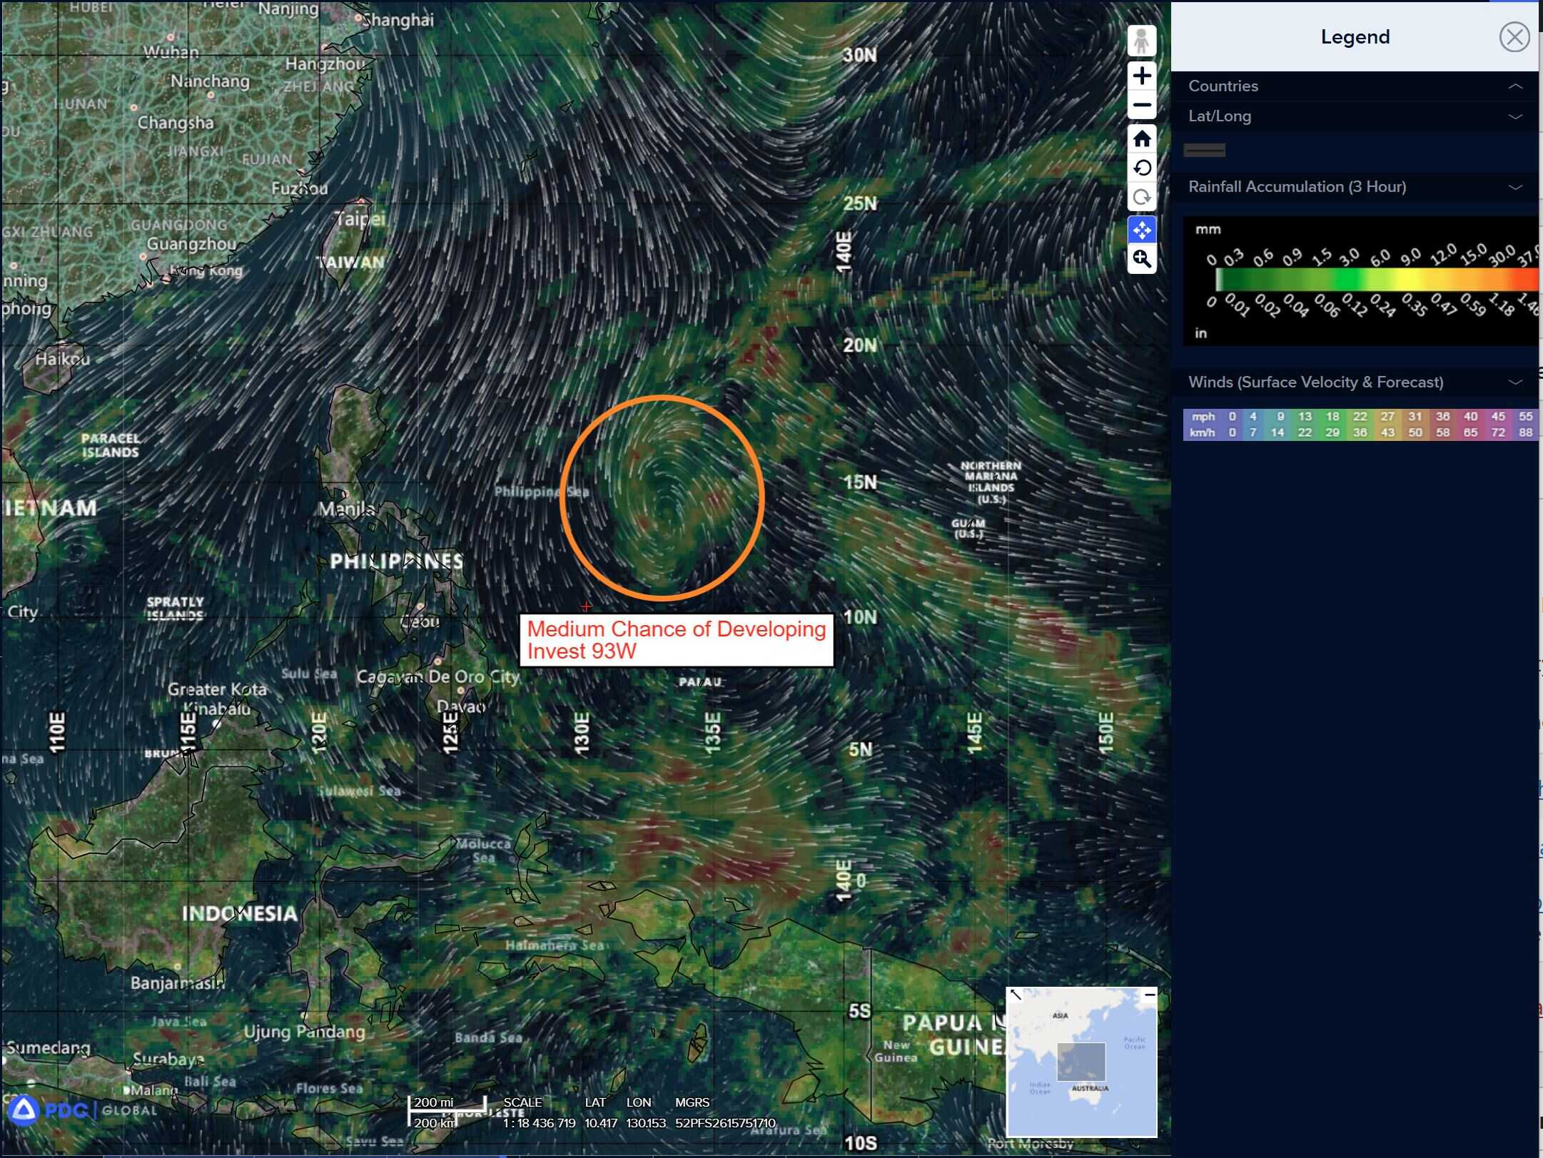Screen dimensions: 1543x1158
Task: Collapse Rainfall Accumulation (3 Hour) section
Action: click(1514, 187)
